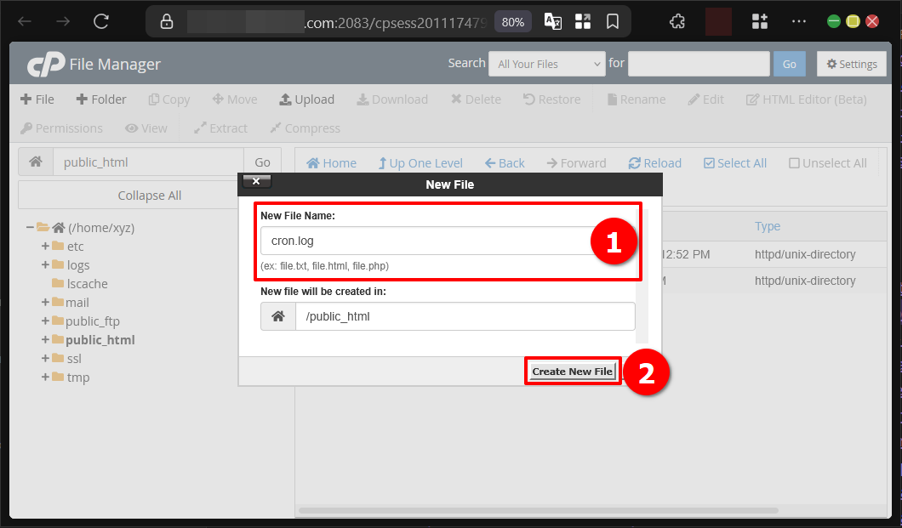Click the home icon beside public_html path

(x=35, y=162)
